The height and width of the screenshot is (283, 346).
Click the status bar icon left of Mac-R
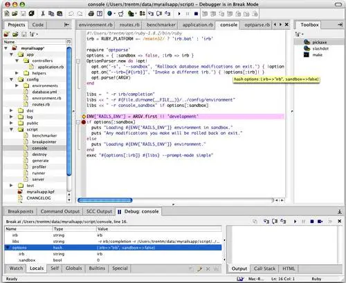click(240, 279)
